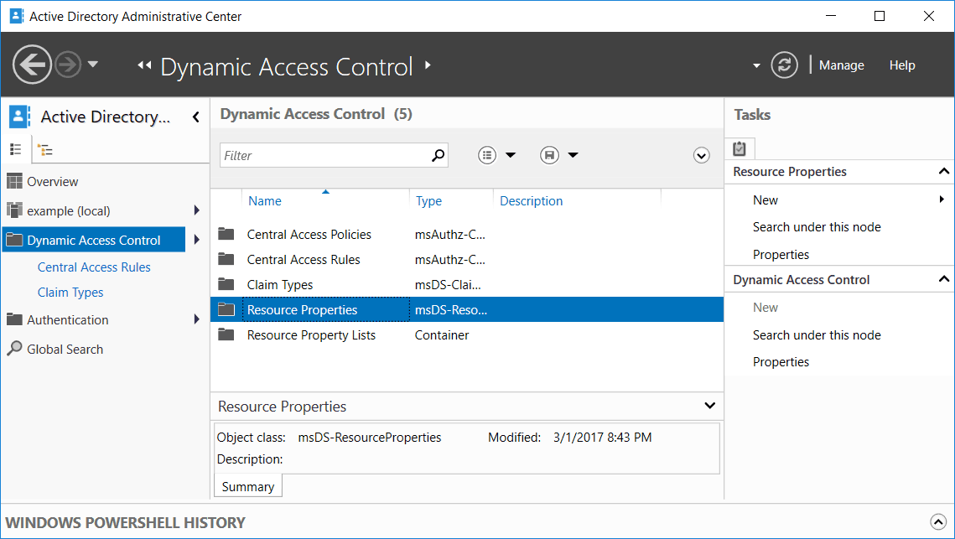Collapse the navigation pane with the chevron
This screenshot has width=955, height=539.
pos(196,117)
